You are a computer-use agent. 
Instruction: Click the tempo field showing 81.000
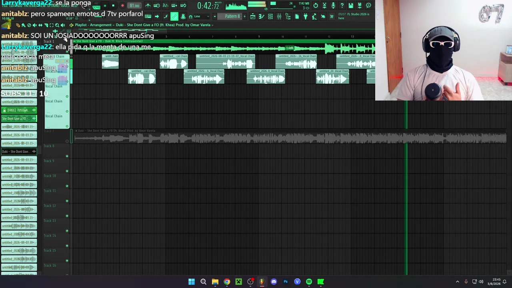[x=134, y=6]
